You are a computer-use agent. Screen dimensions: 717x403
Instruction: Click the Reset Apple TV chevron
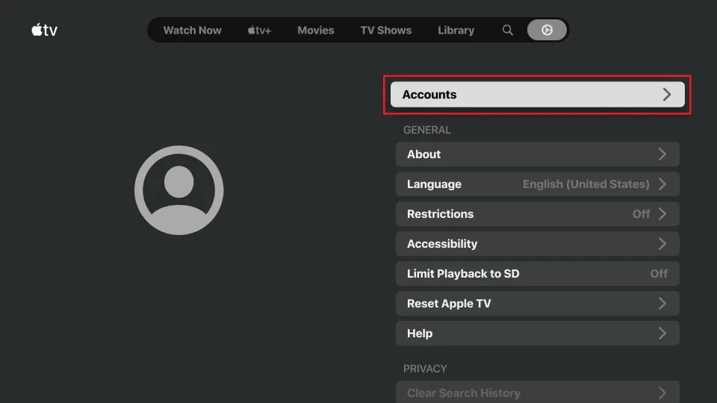point(662,304)
